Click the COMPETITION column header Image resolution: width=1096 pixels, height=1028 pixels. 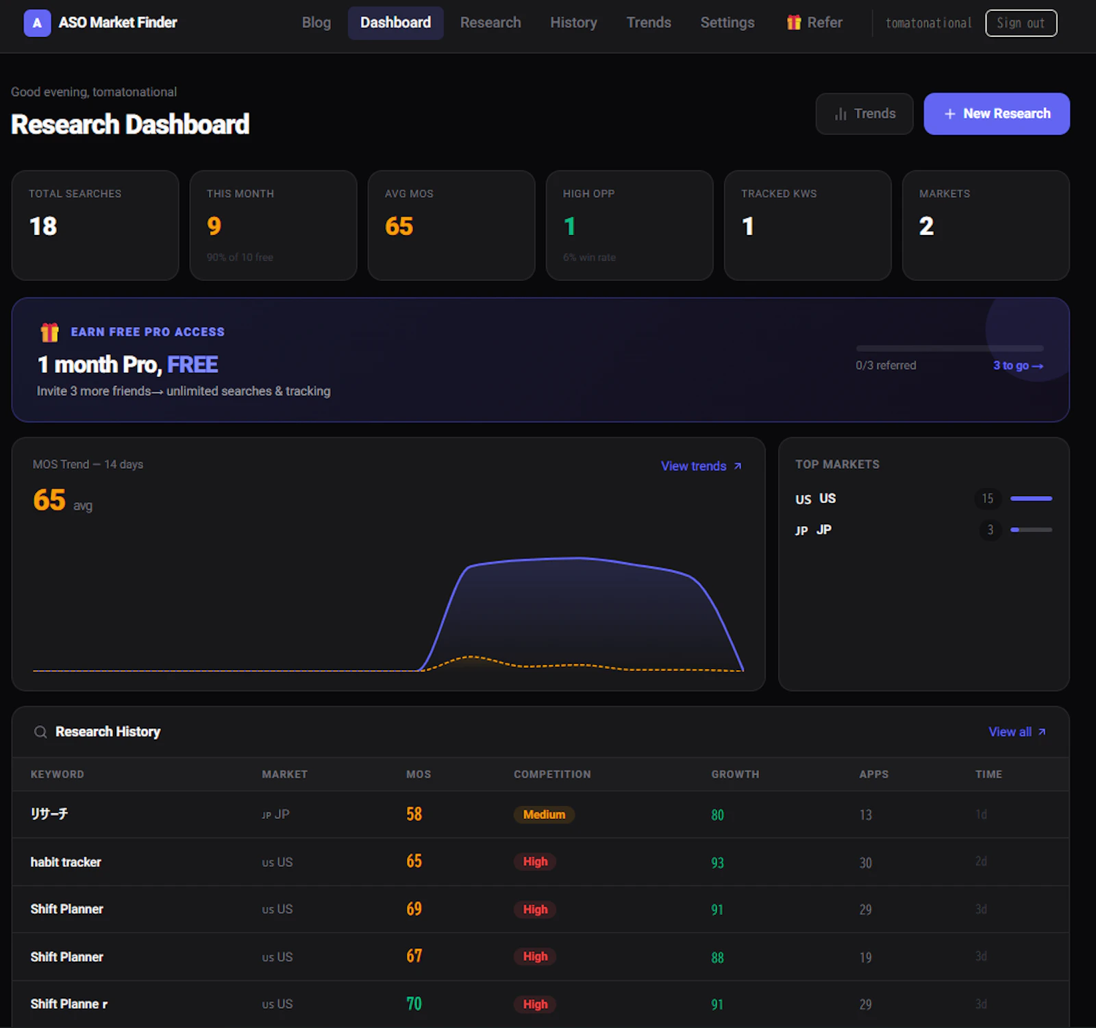552,774
